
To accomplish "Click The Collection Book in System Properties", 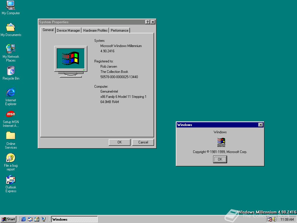I will 114,72.
